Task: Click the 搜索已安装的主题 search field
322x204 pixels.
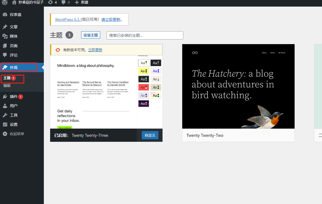Action: 145,35
